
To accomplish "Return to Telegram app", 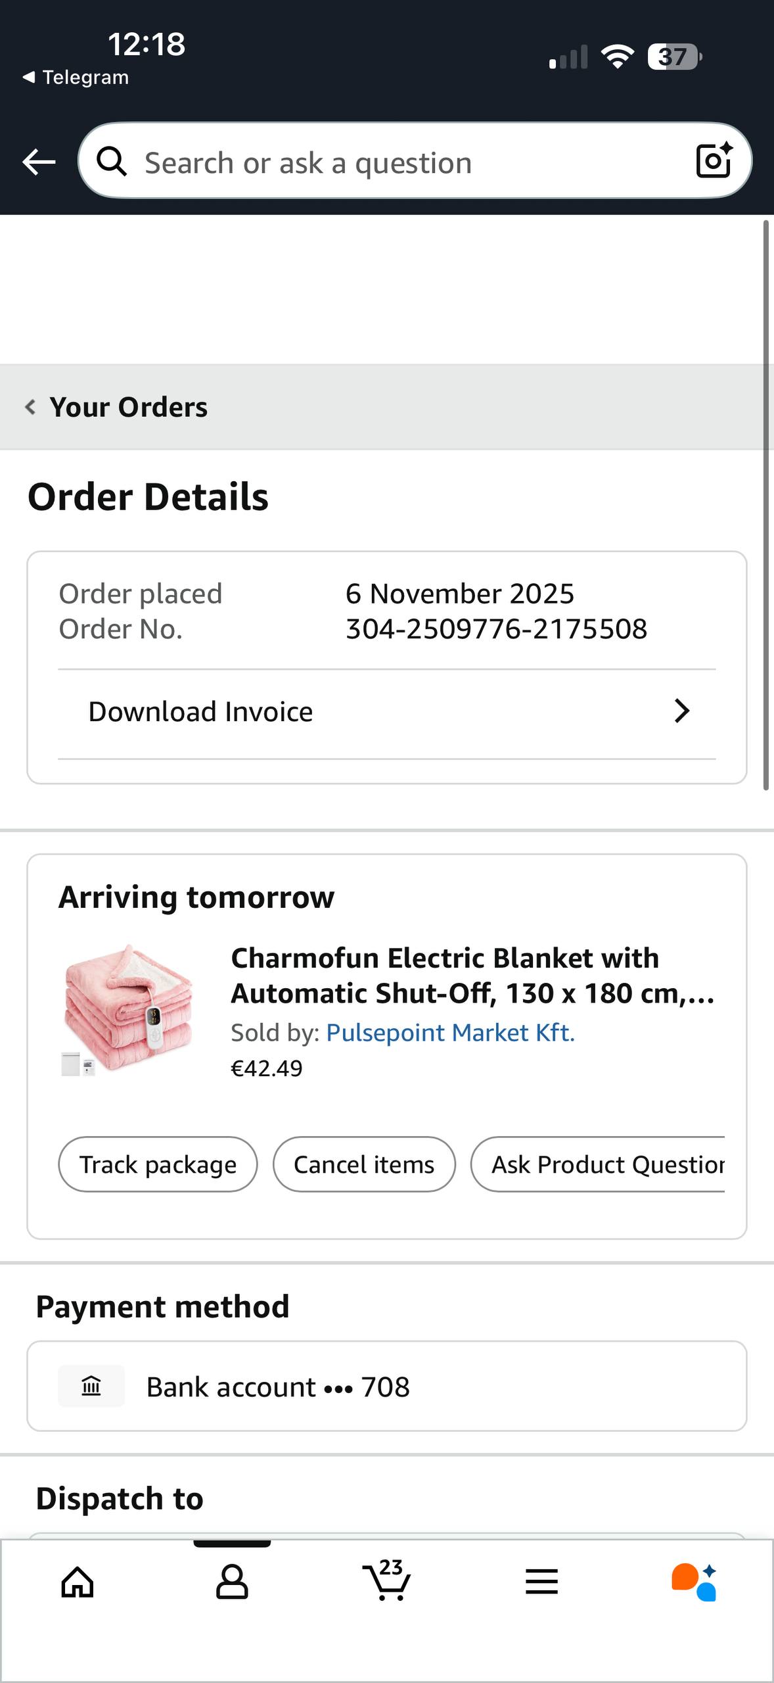I will tap(76, 78).
